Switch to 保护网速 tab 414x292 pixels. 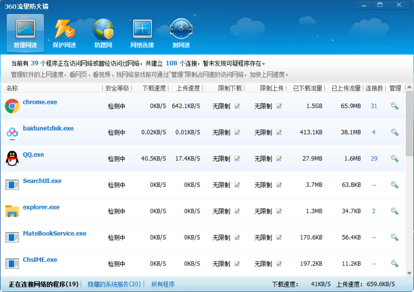click(64, 33)
